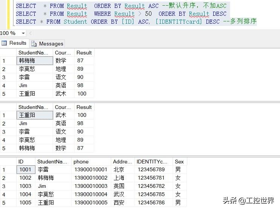This screenshot has width=280, height=210.
Task: Select IDENTITYcard column header in Student grid
Action: coord(154,162)
